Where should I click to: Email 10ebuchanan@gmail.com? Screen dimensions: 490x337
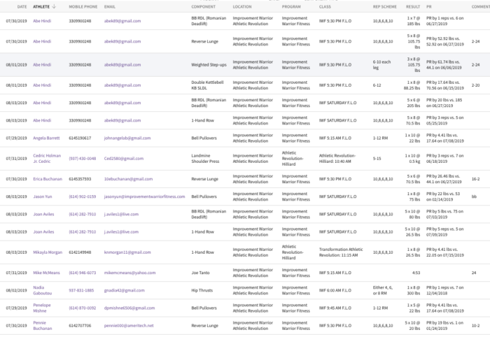128,179
